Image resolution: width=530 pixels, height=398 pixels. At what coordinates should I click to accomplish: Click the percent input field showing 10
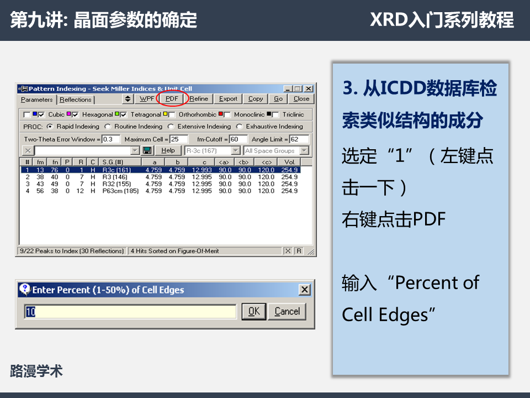click(x=130, y=312)
